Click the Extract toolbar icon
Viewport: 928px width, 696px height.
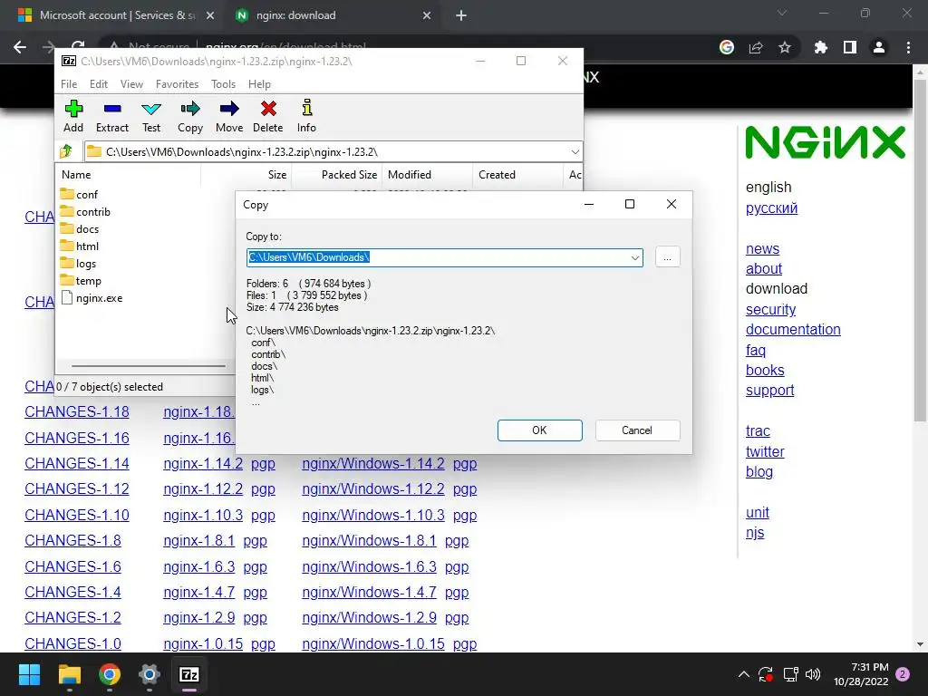[111, 116]
